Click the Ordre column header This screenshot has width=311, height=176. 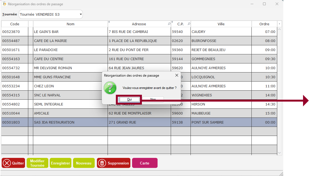(264, 24)
